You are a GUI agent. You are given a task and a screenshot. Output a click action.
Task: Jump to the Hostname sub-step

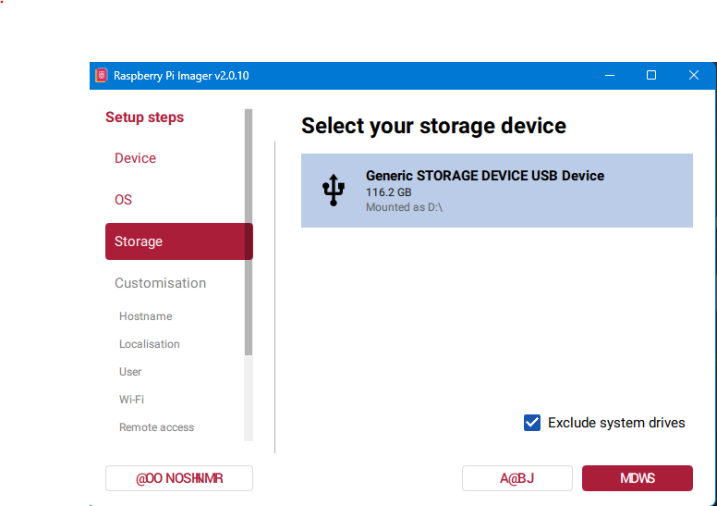point(145,316)
